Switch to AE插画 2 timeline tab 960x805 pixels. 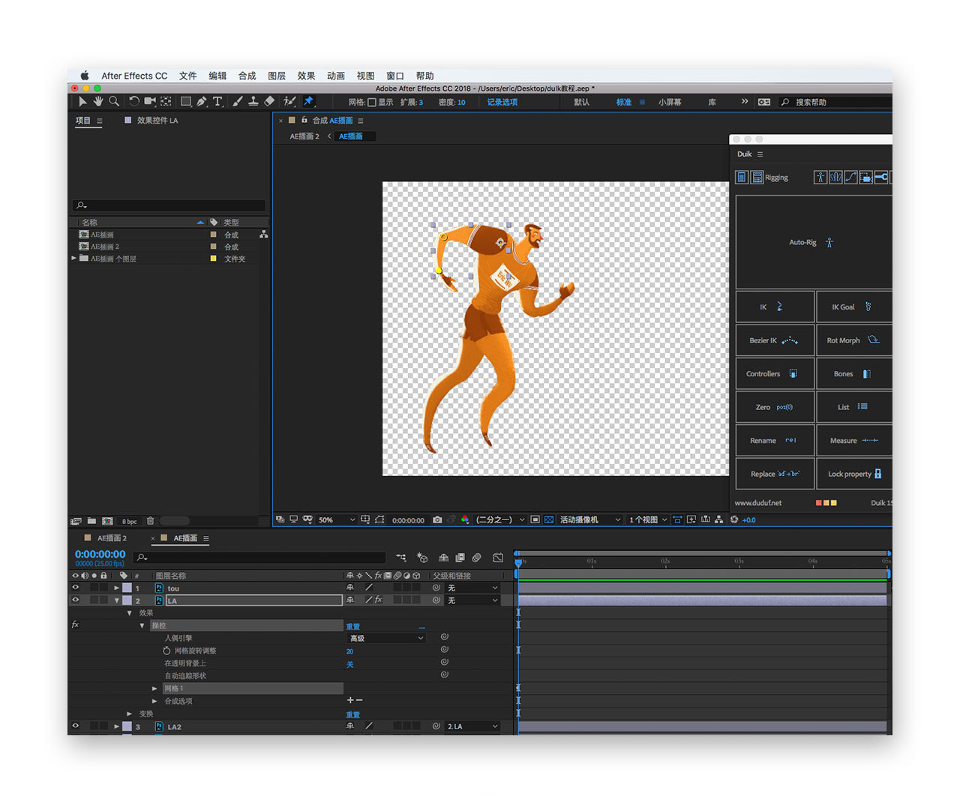tap(112, 538)
